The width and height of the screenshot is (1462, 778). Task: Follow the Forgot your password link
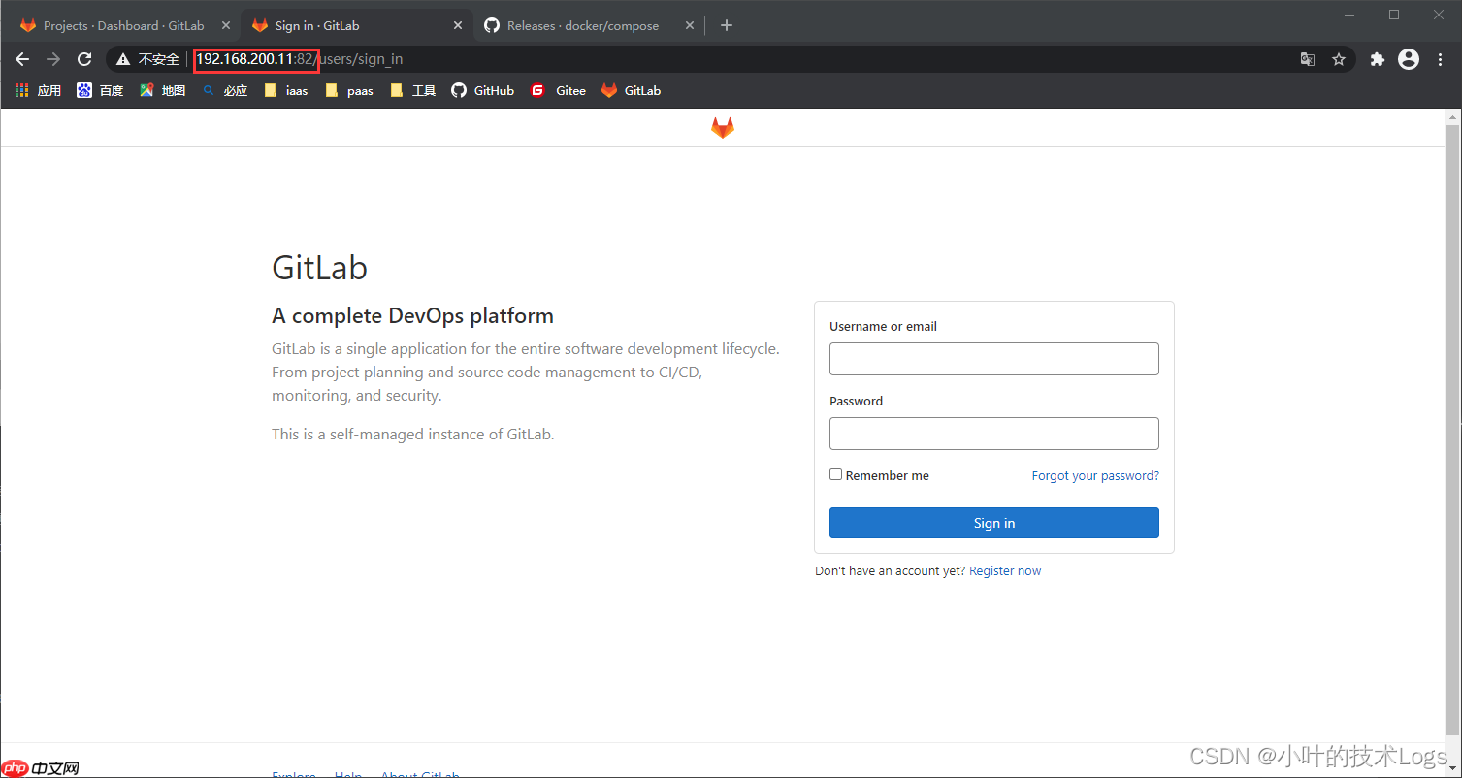pos(1094,476)
